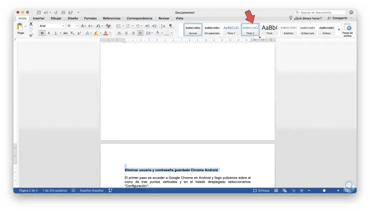Apply subscript X2 formatting

(73, 33)
